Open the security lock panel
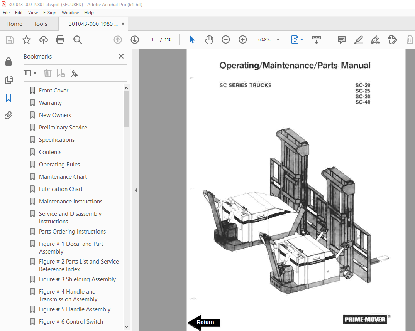Viewport: 415px width, 331px height. click(8, 62)
